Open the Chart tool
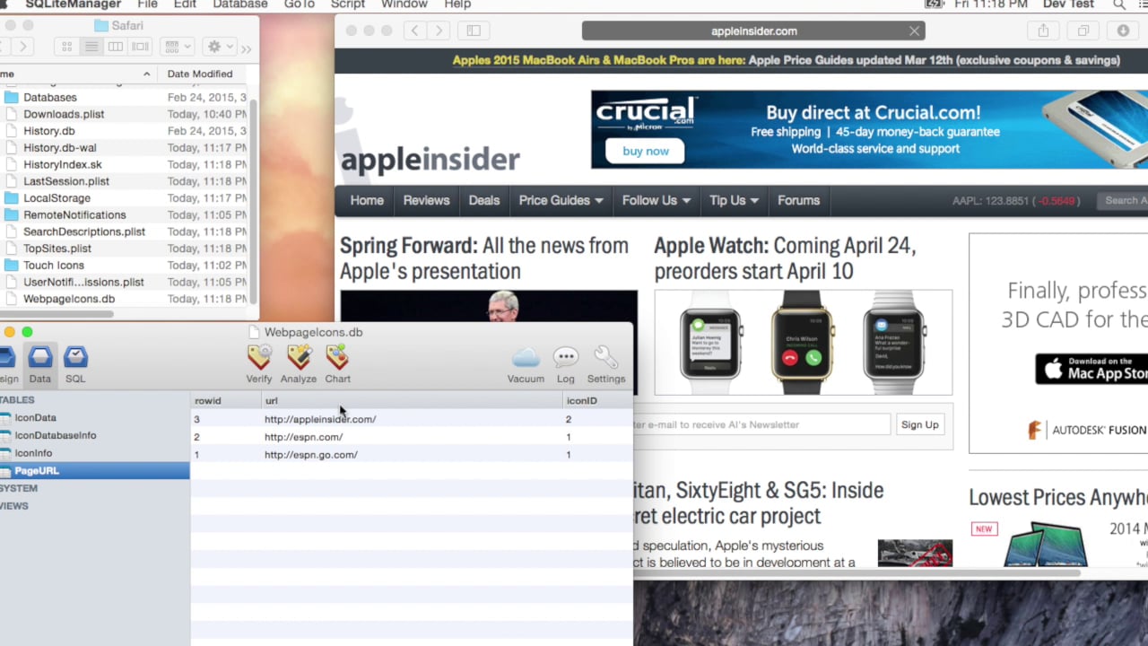Image resolution: width=1148 pixels, height=646 pixels. click(338, 364)
